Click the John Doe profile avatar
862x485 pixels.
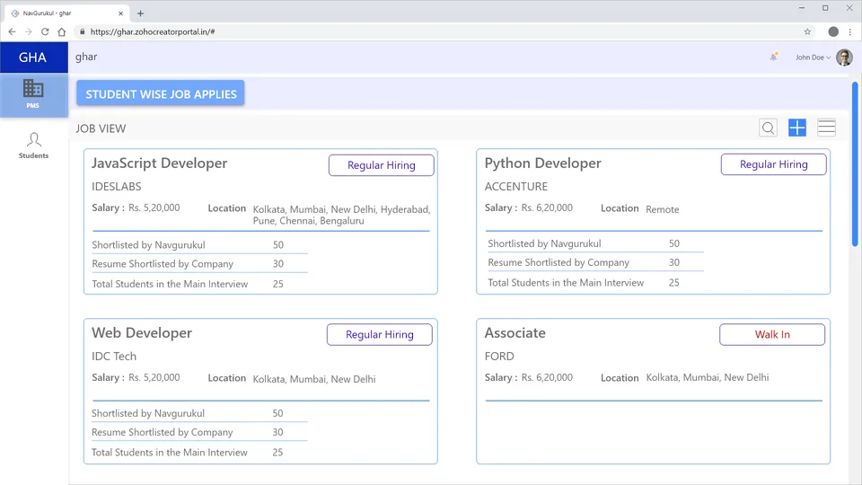click(844, 57)
